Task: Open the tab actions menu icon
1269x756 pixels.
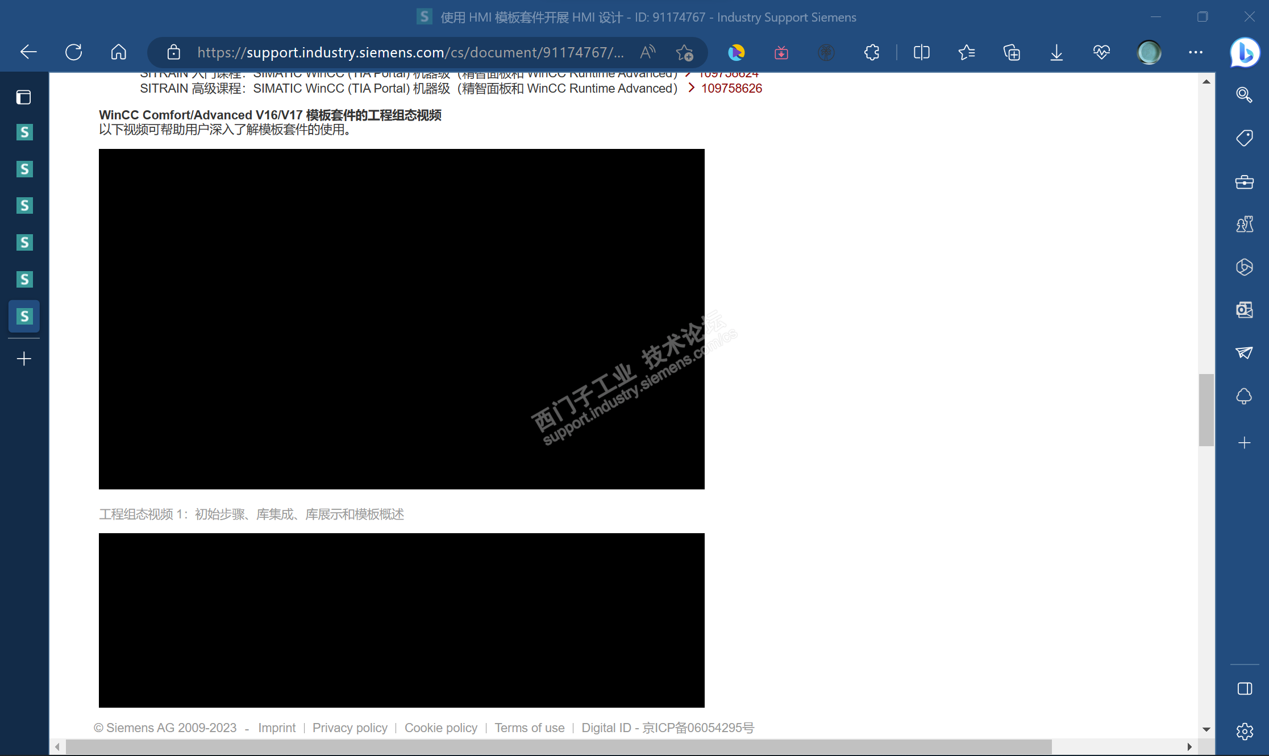Action: (24, 97)
